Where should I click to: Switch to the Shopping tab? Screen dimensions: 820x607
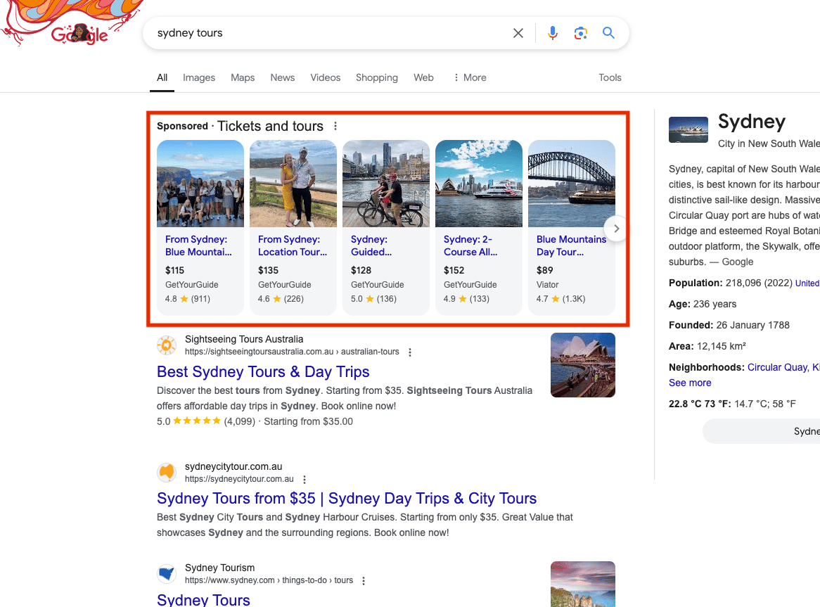coord(376,77)
